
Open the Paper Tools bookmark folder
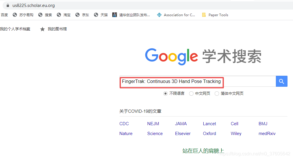[215, 15]
